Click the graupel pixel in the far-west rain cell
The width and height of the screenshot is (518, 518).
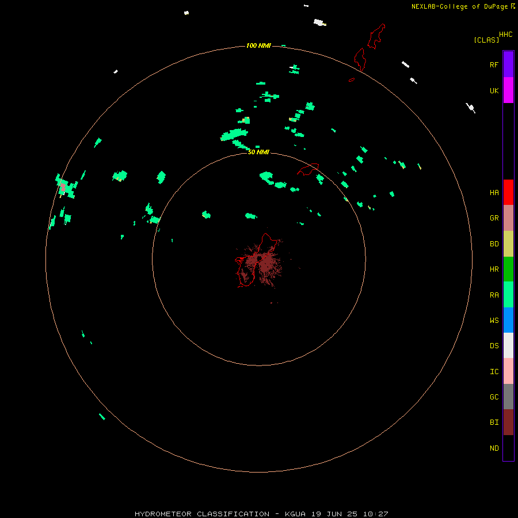(x=62, y=187)
